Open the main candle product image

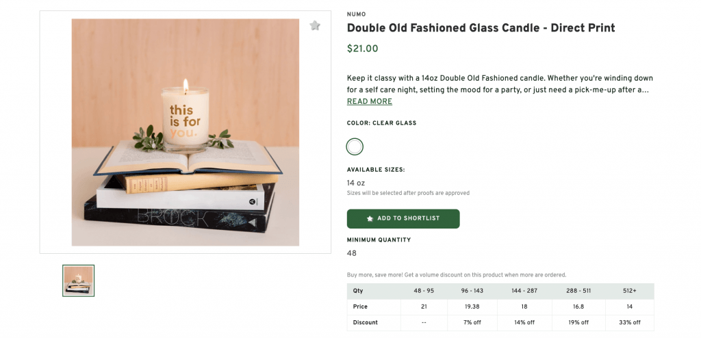coord(186,132)
